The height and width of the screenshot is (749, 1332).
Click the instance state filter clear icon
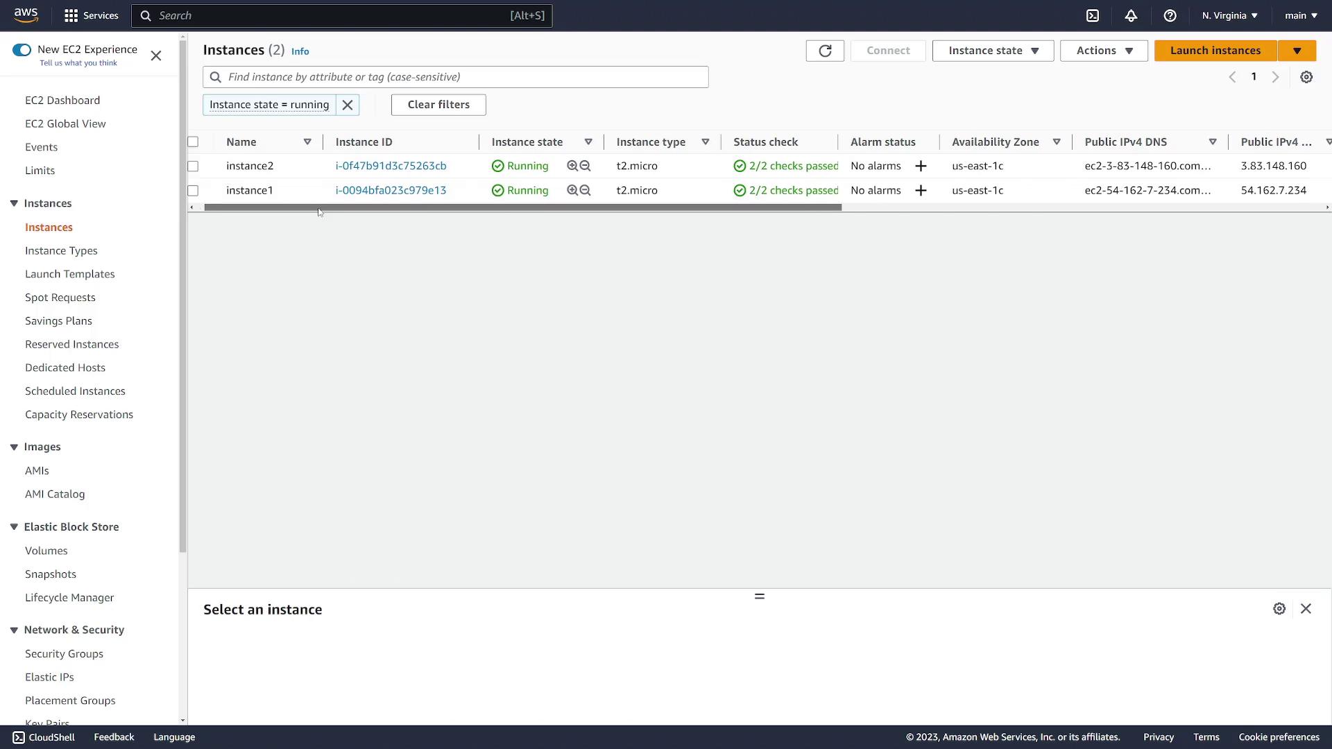click(348, 104)
